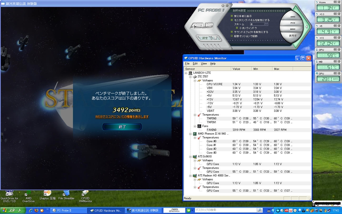Select the CPU VCORE row
This screenshot has width=342, height=214.
[x=247, y=84]
